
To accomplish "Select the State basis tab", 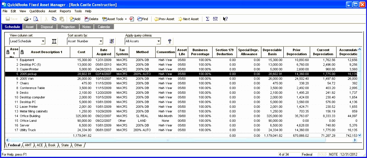I will click(x=65, y=145).
